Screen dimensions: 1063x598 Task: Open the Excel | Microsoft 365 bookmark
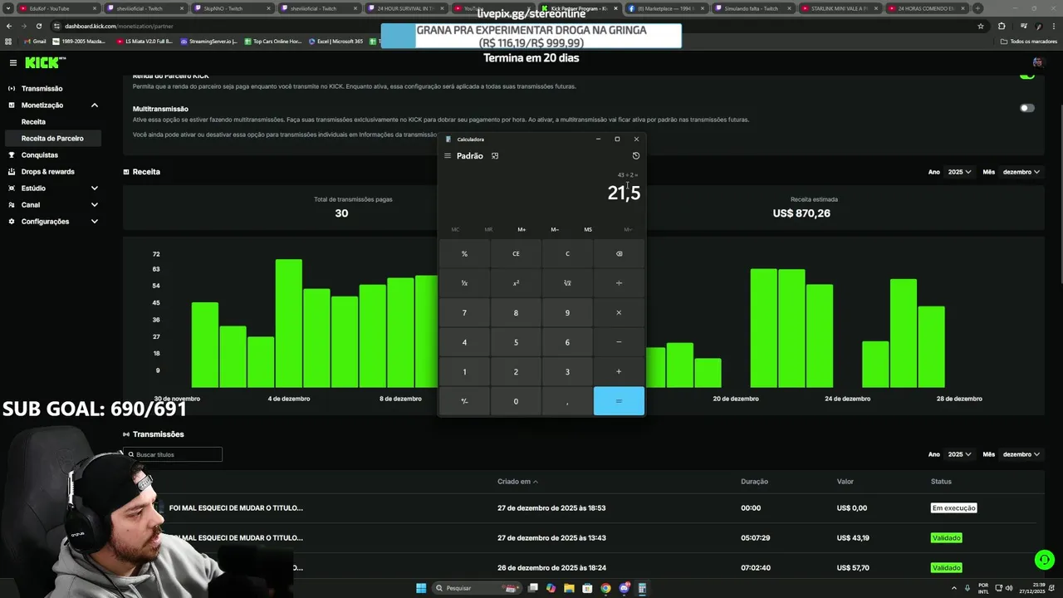[x=336, y=42]
